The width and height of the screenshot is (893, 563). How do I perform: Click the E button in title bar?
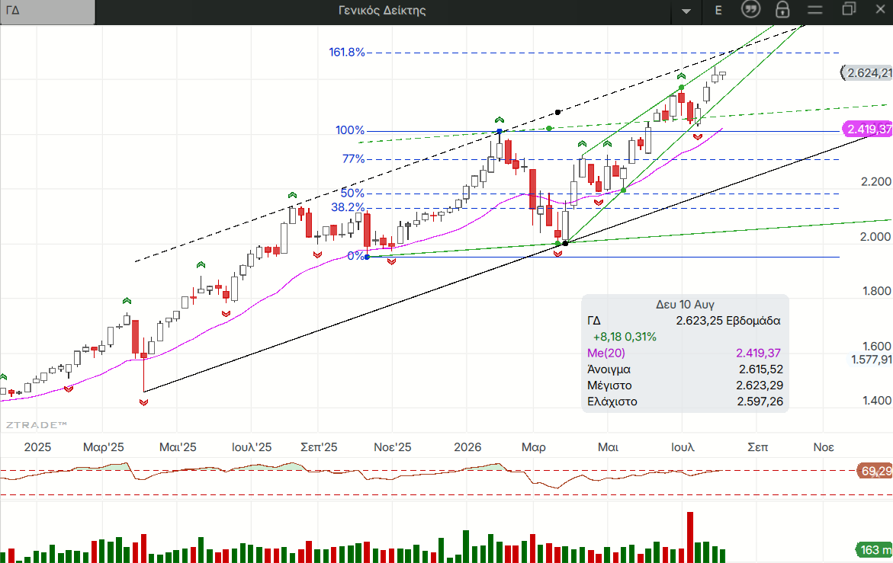(x=718, y=10)
